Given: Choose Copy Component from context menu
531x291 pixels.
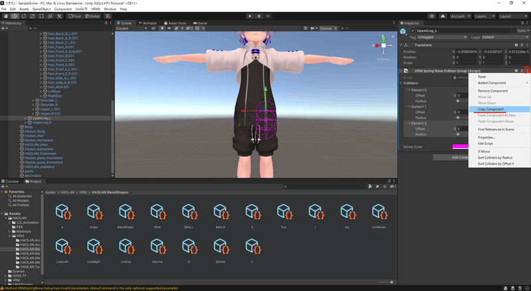Looking at the screenshot, I should [x=500, y=109].
